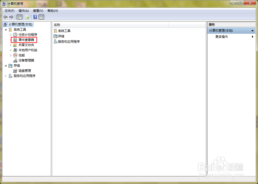This screenshot has height=184, width=258.
Task: Click the 计算机管理(本地) root icon in tree
Action: point(5,24)
